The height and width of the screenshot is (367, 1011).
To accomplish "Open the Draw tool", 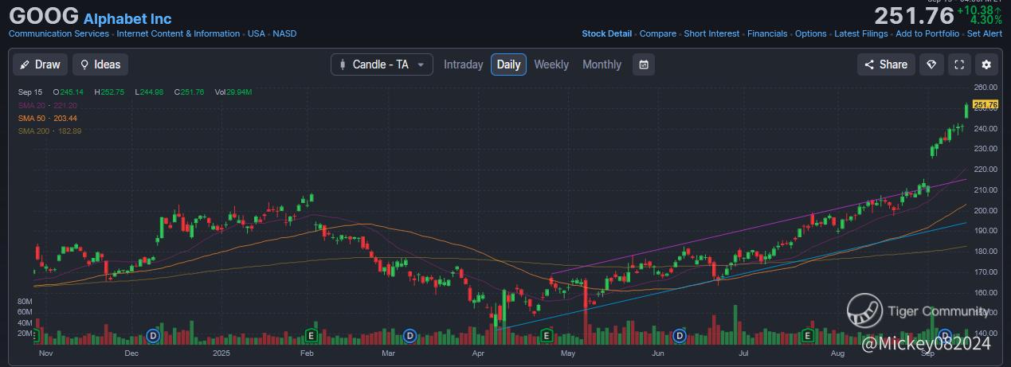I will pos(40,64).
